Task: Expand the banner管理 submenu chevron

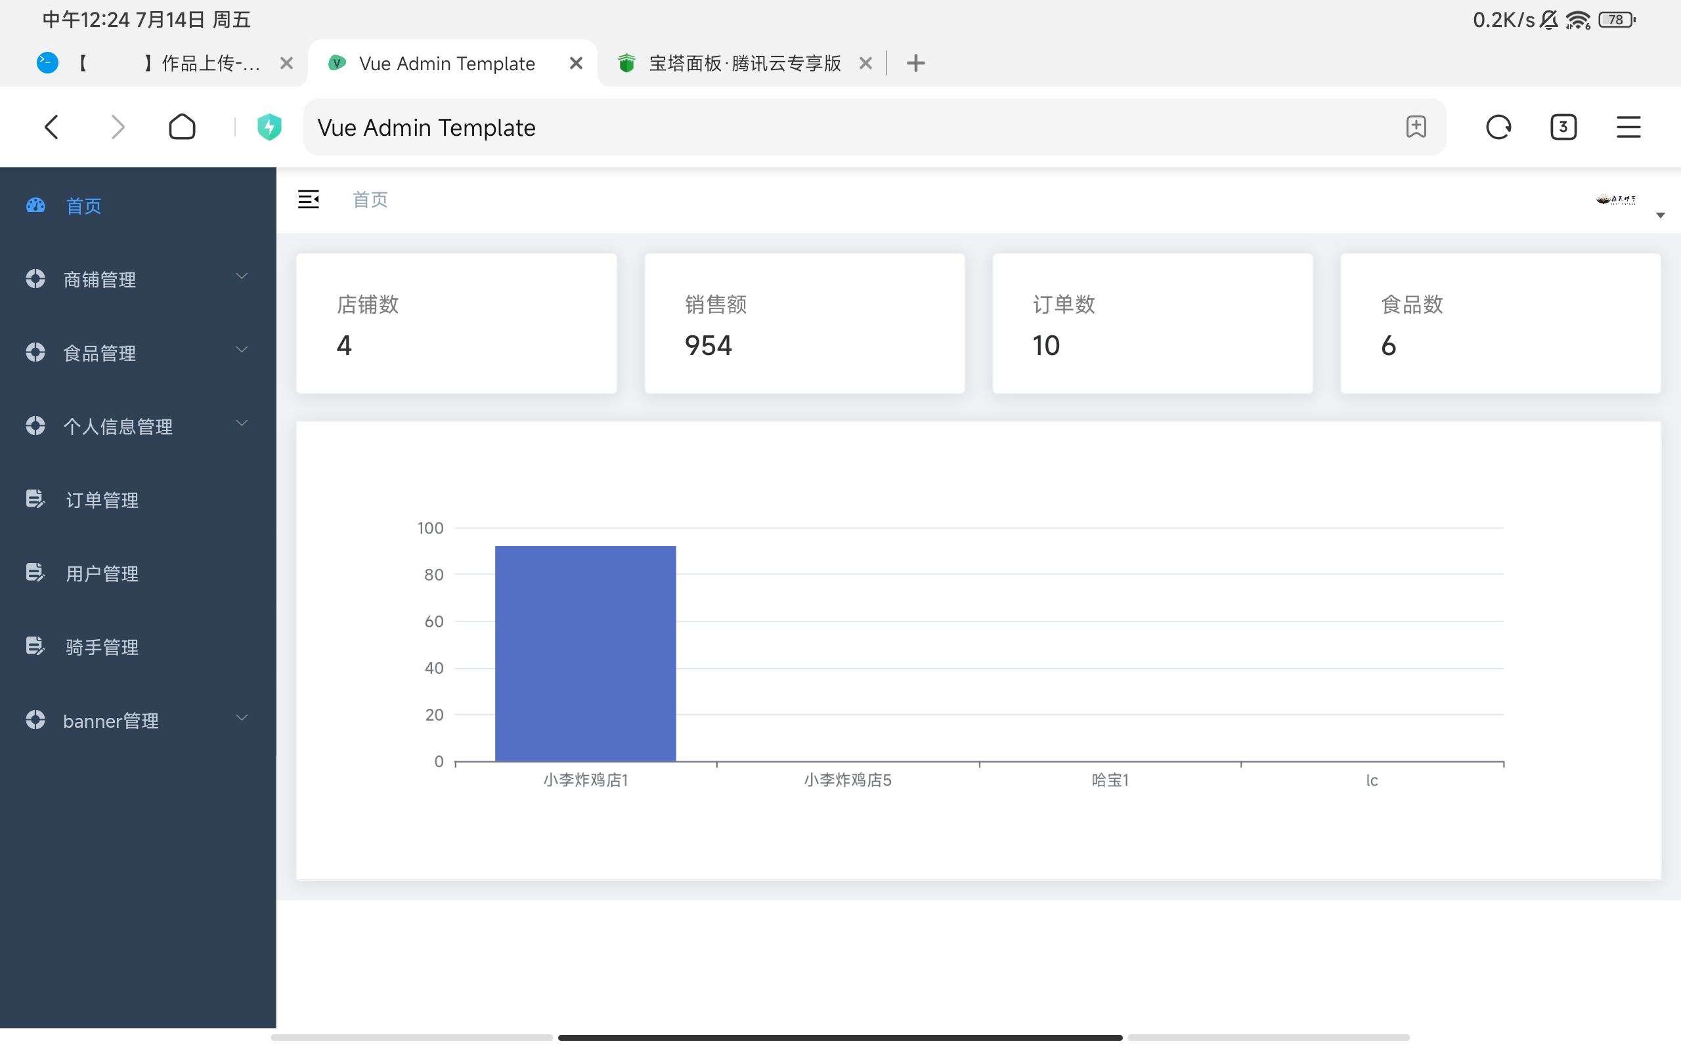Action: pos(242,718)
